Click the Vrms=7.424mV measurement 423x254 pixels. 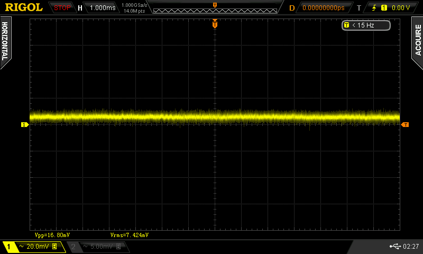coord(129,235)
